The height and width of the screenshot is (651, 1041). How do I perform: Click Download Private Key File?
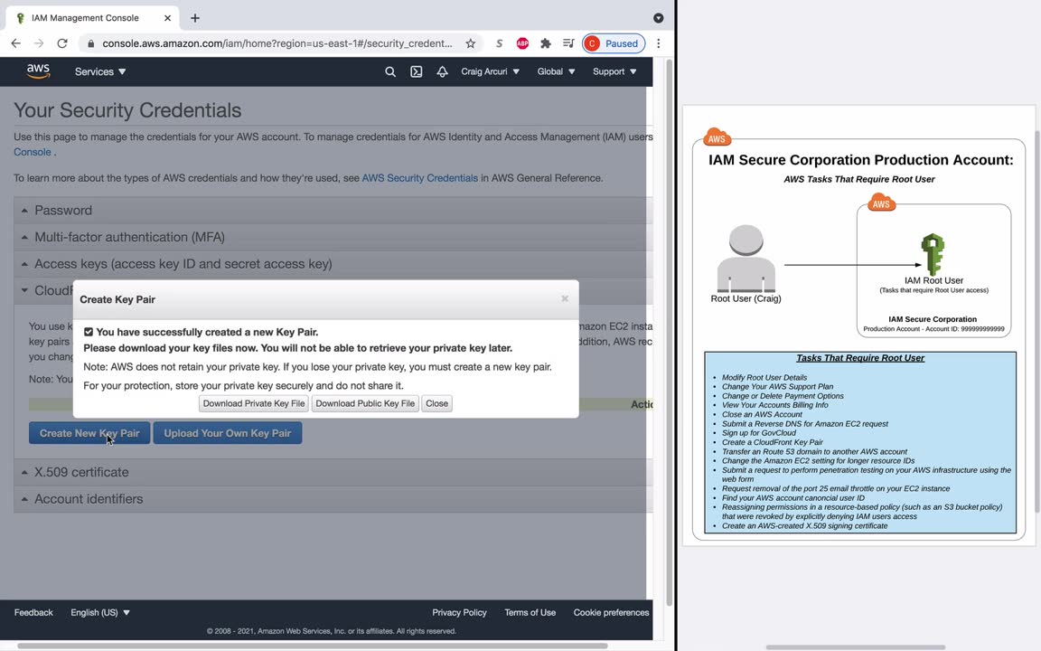pyautogui.click(x=254, y=403)
